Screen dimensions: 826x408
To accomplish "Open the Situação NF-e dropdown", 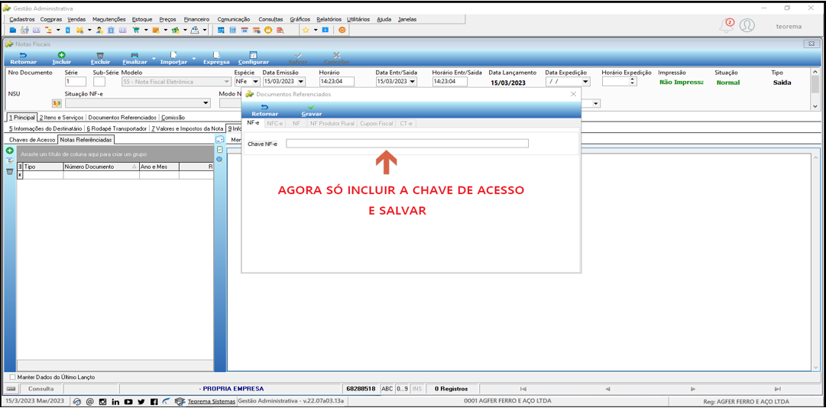I will 206,103.
